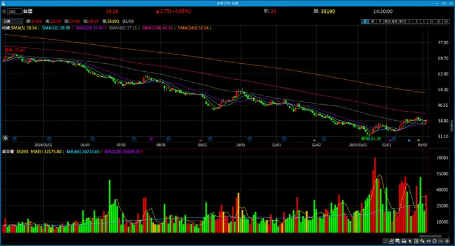455x246 pixels.
Task: Select the daily (日) timeframe tab
Action: coord(365,21)
